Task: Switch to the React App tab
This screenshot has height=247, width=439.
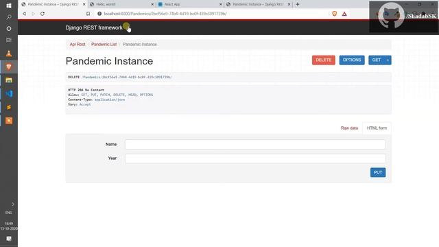Action: (172, 4)
